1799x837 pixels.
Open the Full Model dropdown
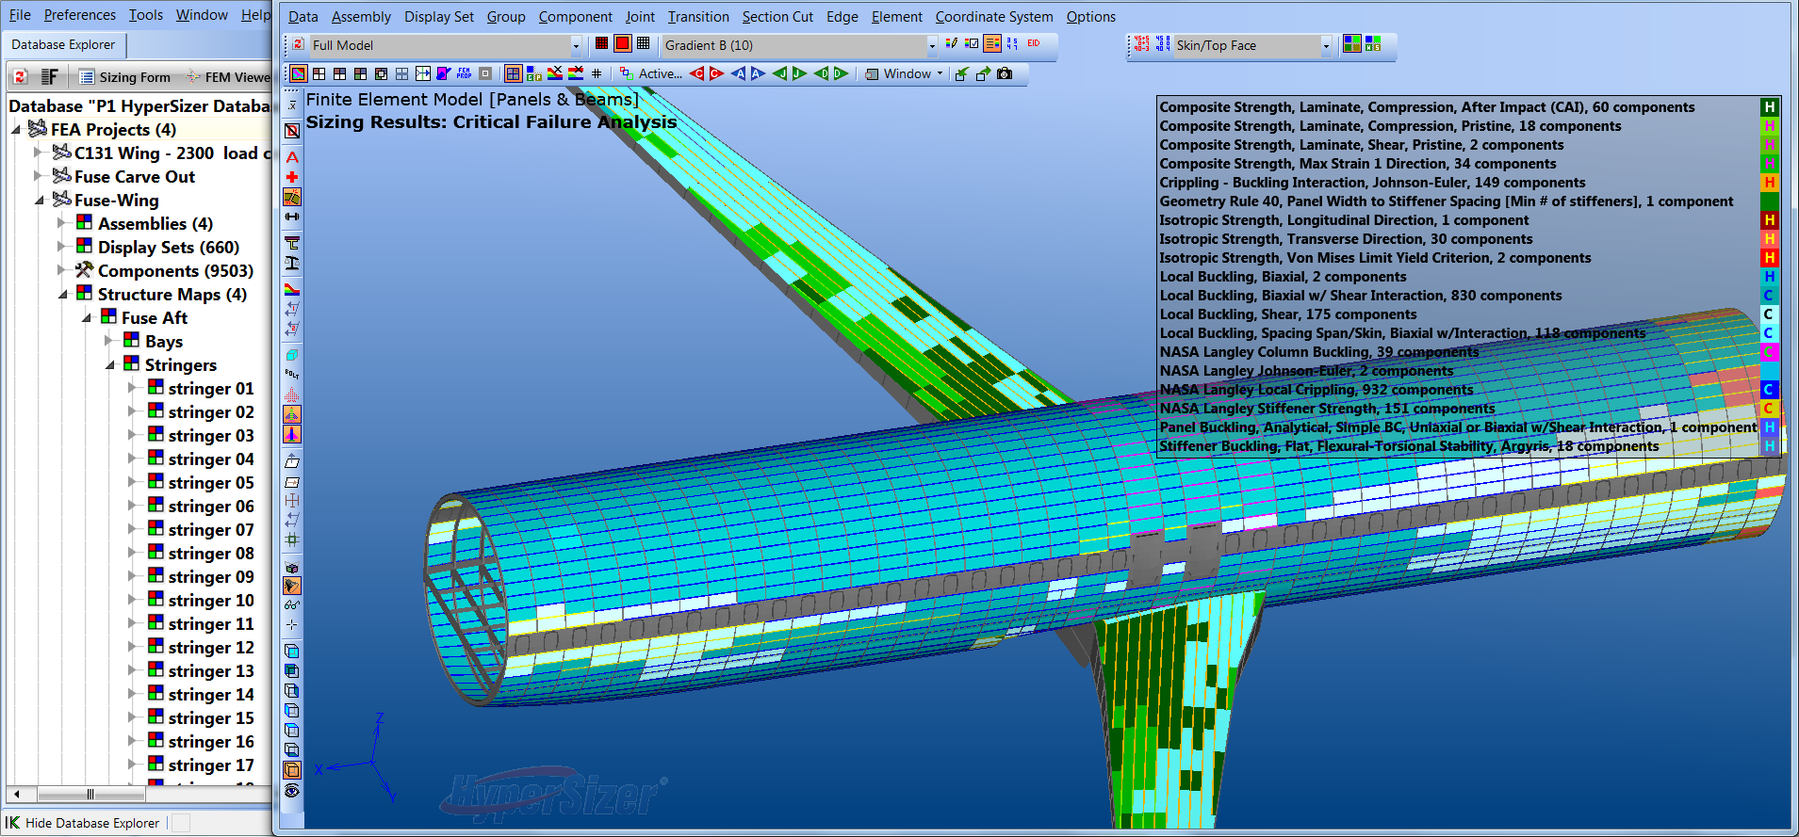[x=576, y=45]
